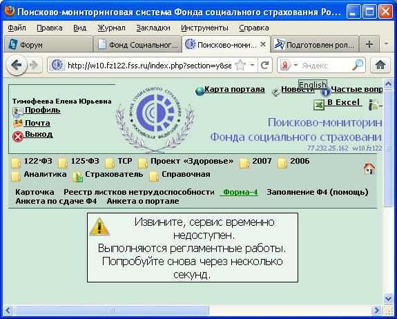397x319 pixels.
Task: Reload the page with the refresh icon
Action: point(264,66)
